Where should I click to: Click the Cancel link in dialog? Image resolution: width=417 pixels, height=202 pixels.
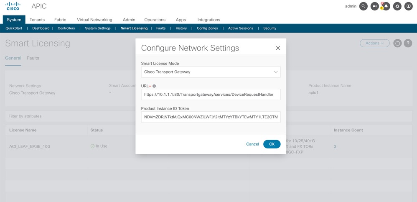point(252,144)
